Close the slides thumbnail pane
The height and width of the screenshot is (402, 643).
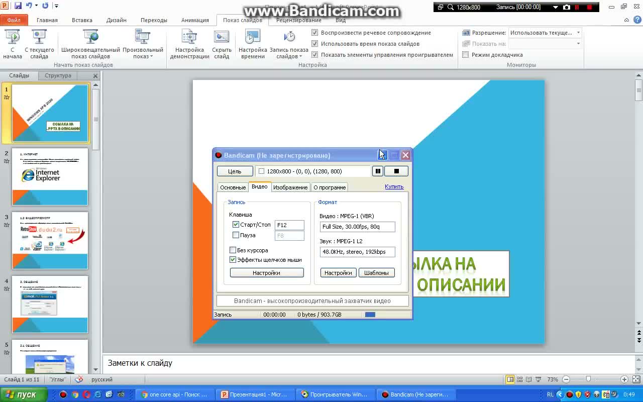95,76
